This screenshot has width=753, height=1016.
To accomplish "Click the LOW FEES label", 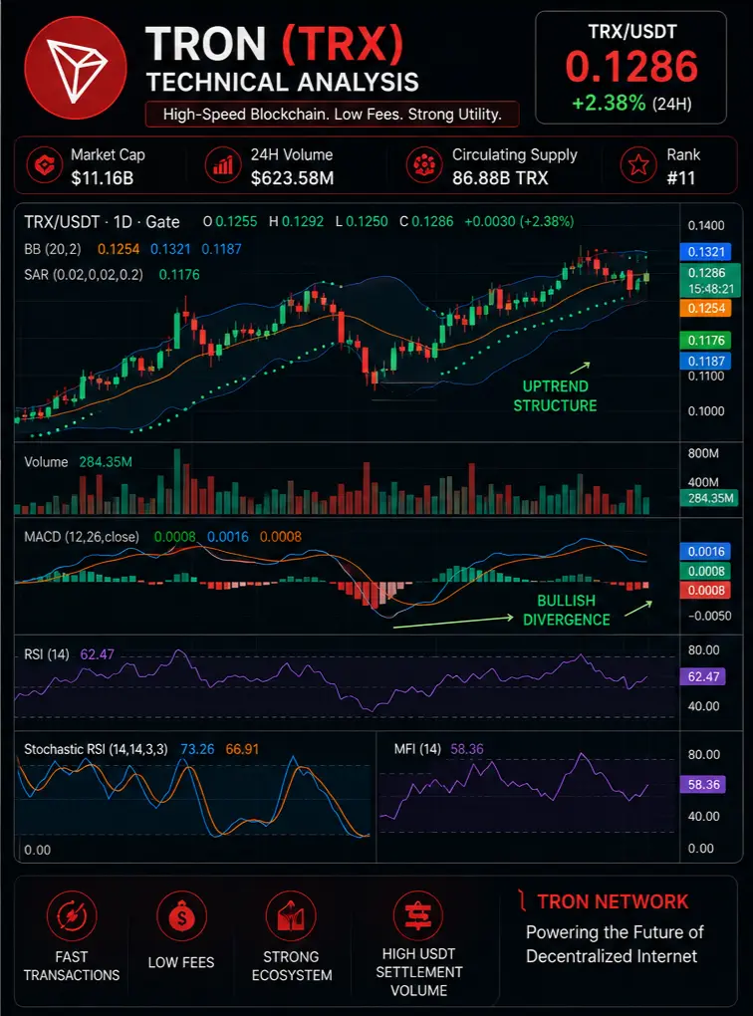I will pos(181,963).
